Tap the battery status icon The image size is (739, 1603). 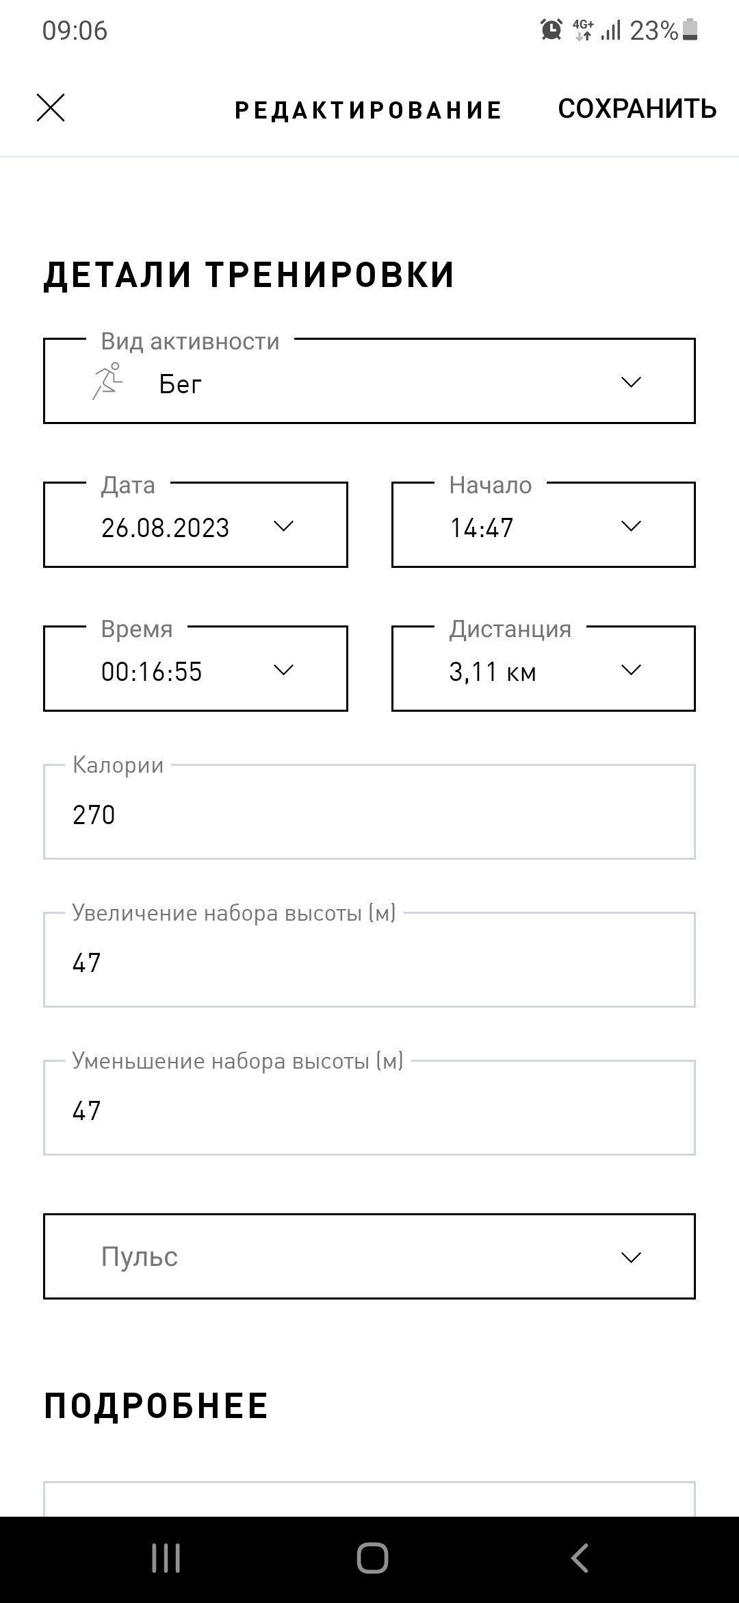pos(690,30)
